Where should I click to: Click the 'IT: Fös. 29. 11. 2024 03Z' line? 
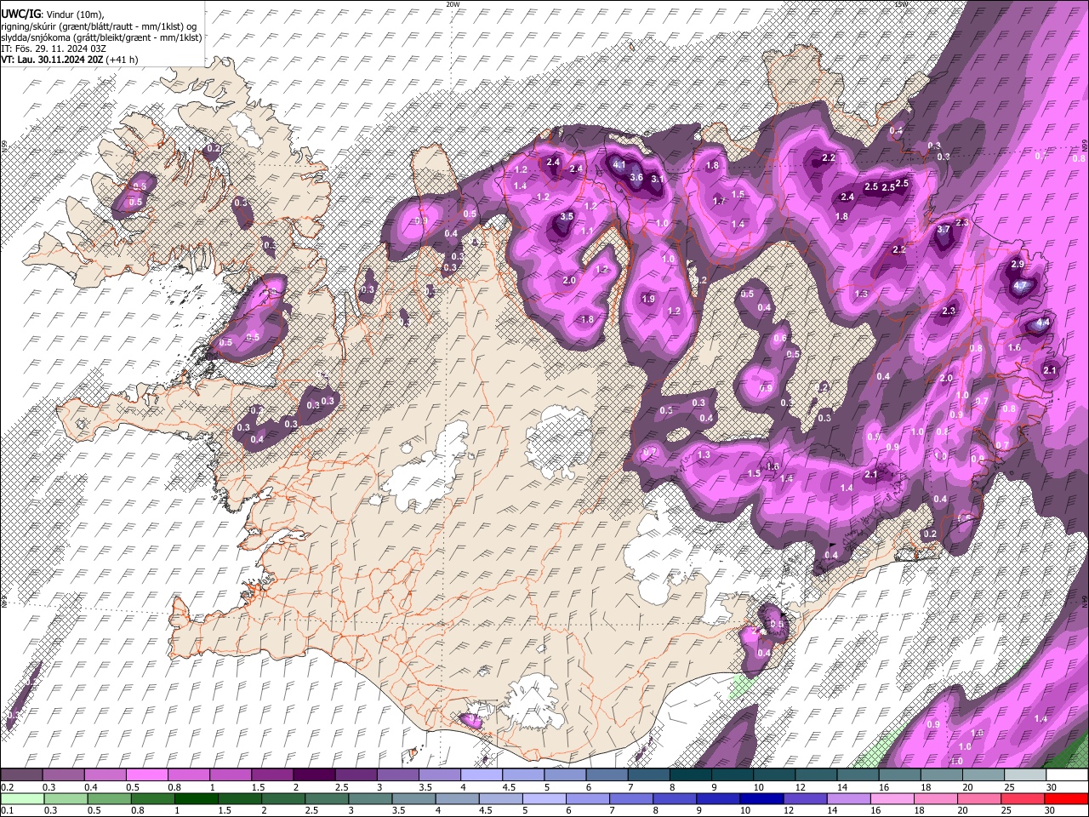(54, 49)
